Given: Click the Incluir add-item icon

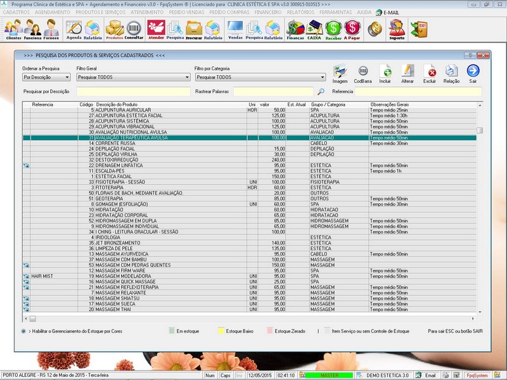Looking at the screenshot, I should click(x=385, y=73).
